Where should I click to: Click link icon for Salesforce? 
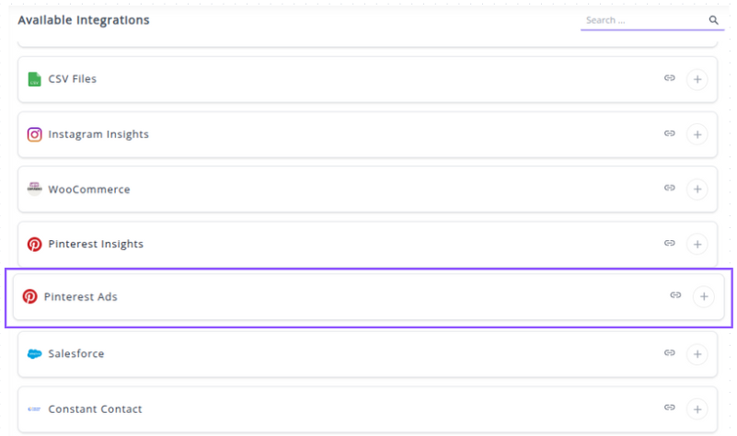click(x=670, y=353)
